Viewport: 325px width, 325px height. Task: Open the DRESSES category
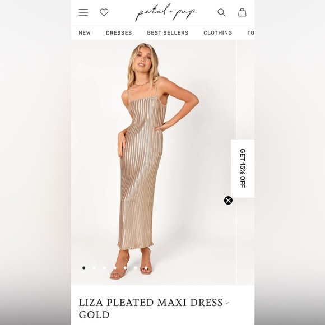click(119, 32)
